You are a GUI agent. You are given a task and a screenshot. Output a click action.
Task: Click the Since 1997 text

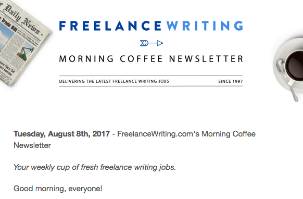pos(230,81)
